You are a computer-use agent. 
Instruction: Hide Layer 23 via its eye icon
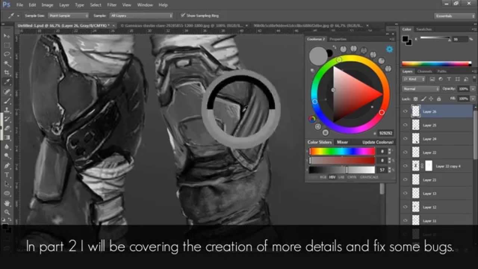[406, 180]
